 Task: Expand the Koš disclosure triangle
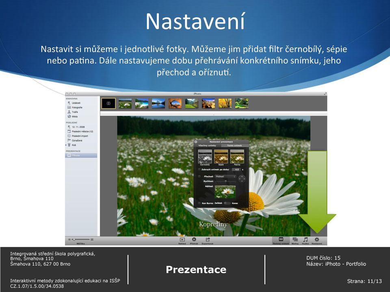click(x=66, y=145)
